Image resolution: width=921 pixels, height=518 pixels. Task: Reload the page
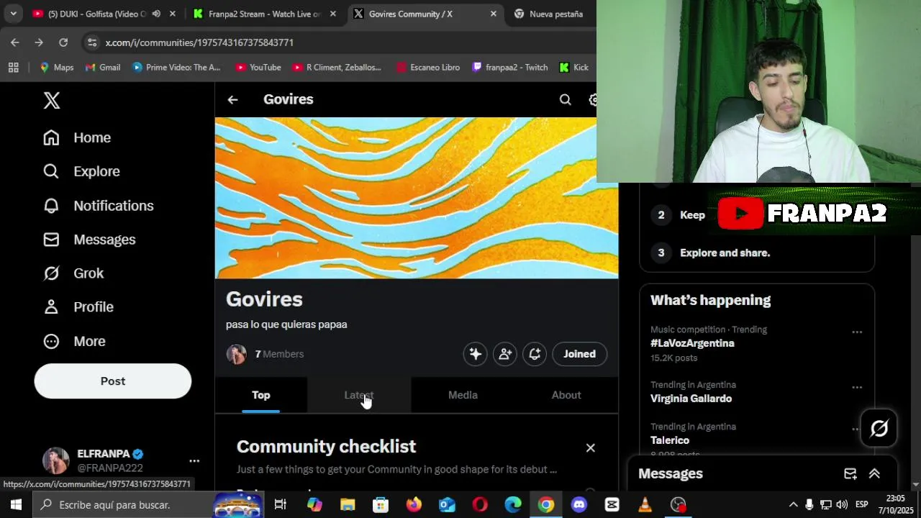click(63, 42)
